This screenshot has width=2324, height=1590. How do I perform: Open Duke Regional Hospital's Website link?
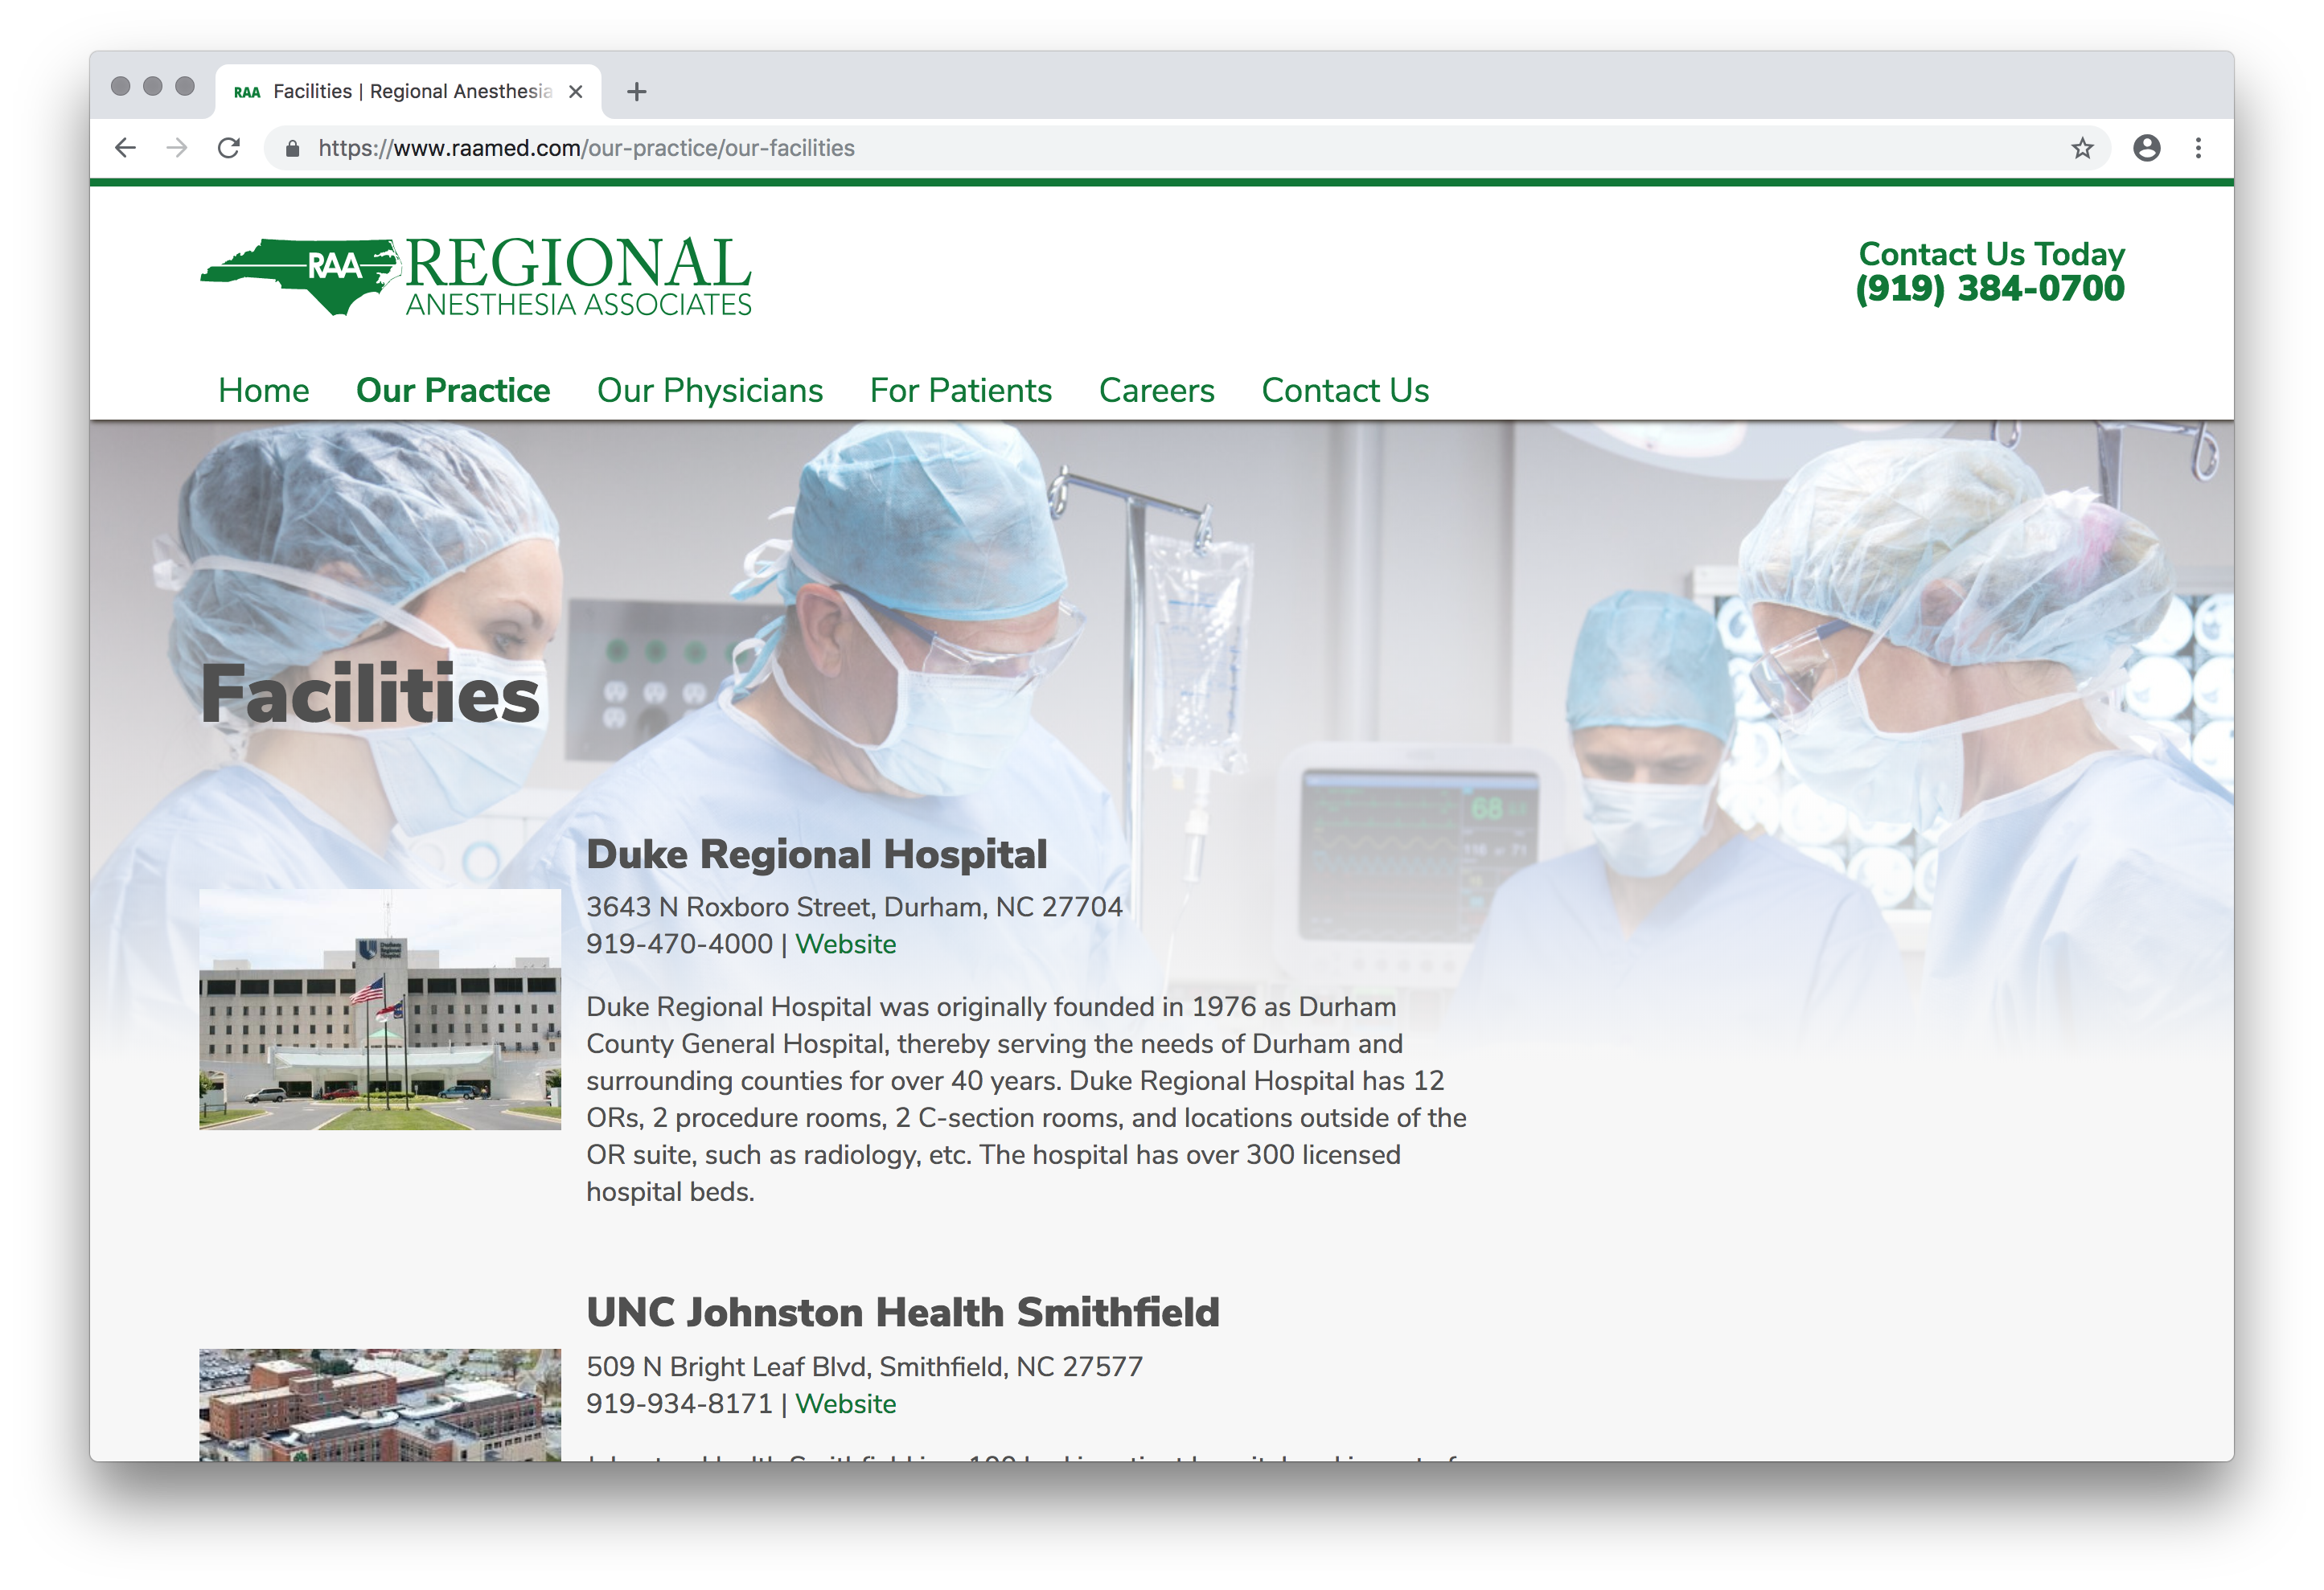(846, 944)
